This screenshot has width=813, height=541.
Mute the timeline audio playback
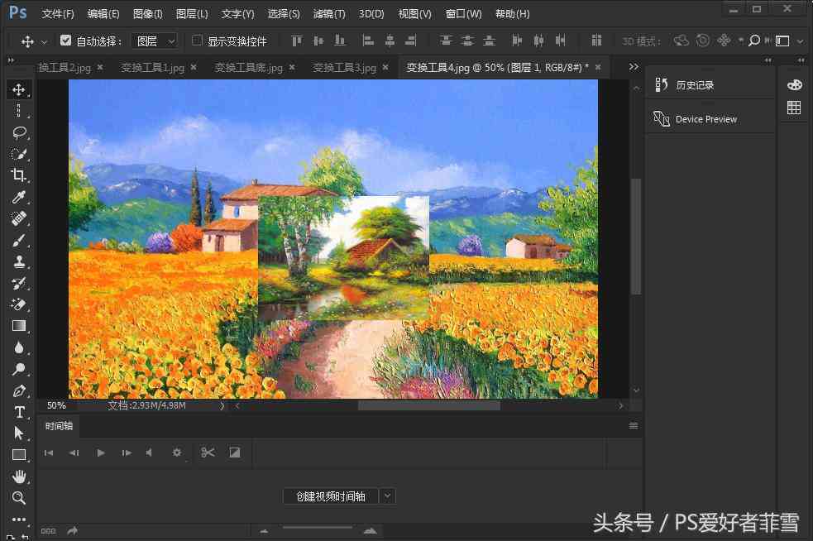150,452
